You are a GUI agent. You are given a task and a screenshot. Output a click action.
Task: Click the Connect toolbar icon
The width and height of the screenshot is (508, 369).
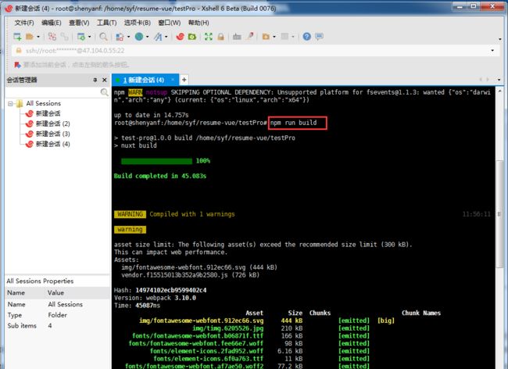52,37
